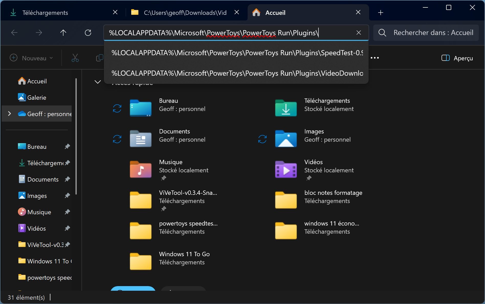
Task: Open the Musique folder in quick access
Action: point(169,169)
